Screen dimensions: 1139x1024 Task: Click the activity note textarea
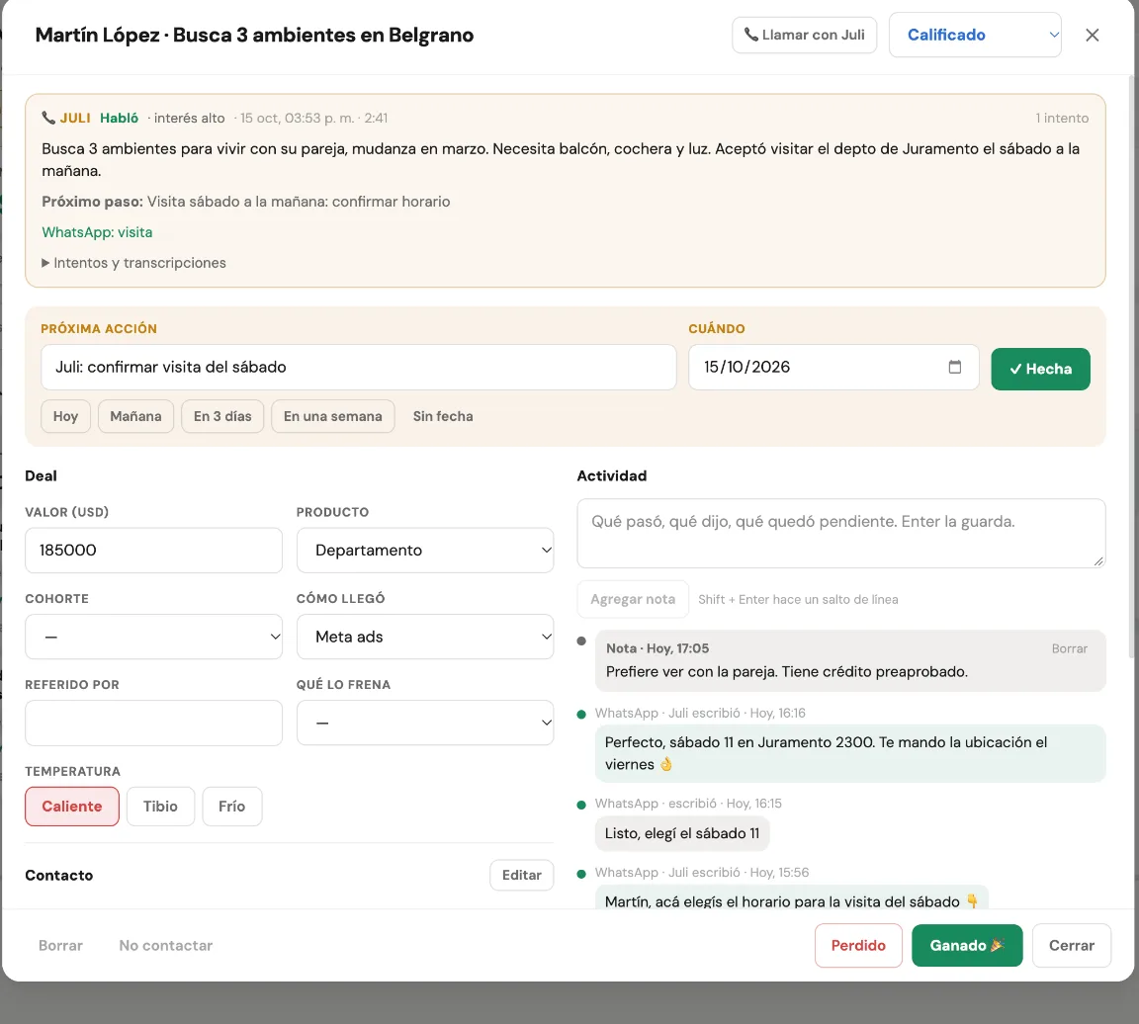(841, 533)
